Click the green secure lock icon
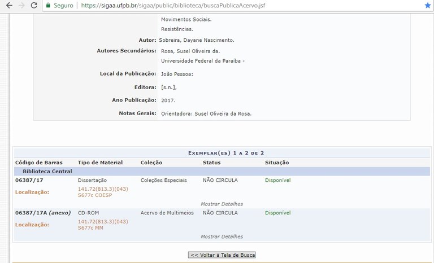434x263 pixels. point(49,6)
